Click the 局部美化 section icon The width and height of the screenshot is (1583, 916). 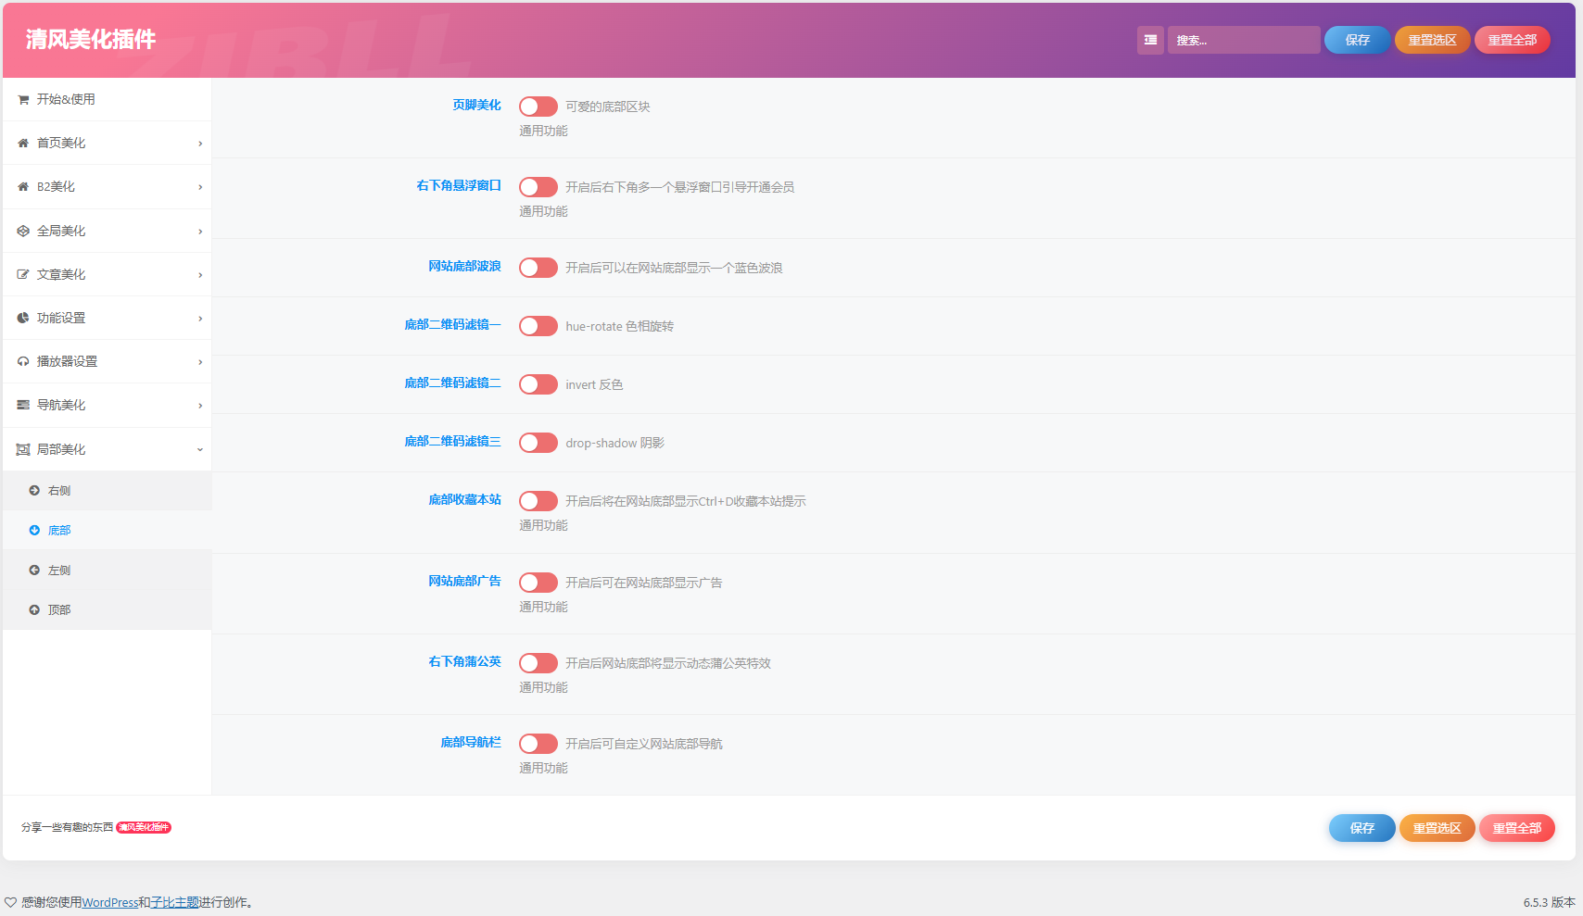click(23, 448)
